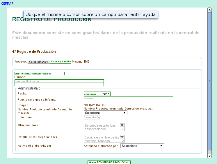
Task: Click the Detalle de las preparaciones textarea
Action: coord(102,139)
